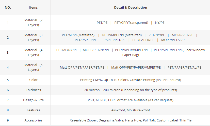Screen dimensions: 210x126
Task: Select the "Material (2 Layers)" cell
Action: pyautogui.click(x=33, y=23)
